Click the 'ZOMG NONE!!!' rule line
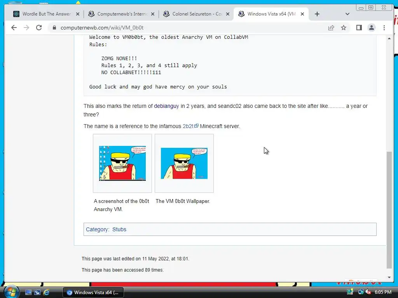Image resolution: width=398 pixels, height=298 pixels. coord(119,58)
